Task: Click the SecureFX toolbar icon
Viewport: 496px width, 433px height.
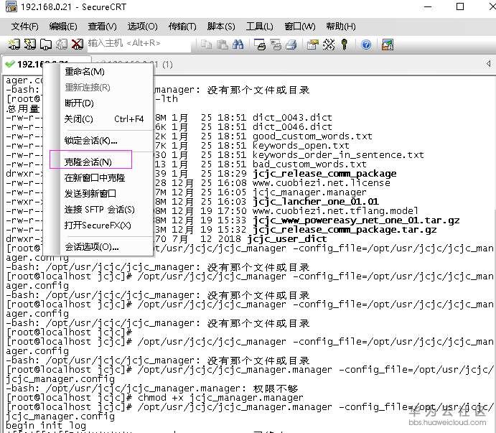Action: pyautogui.click(x=388, y=45)
